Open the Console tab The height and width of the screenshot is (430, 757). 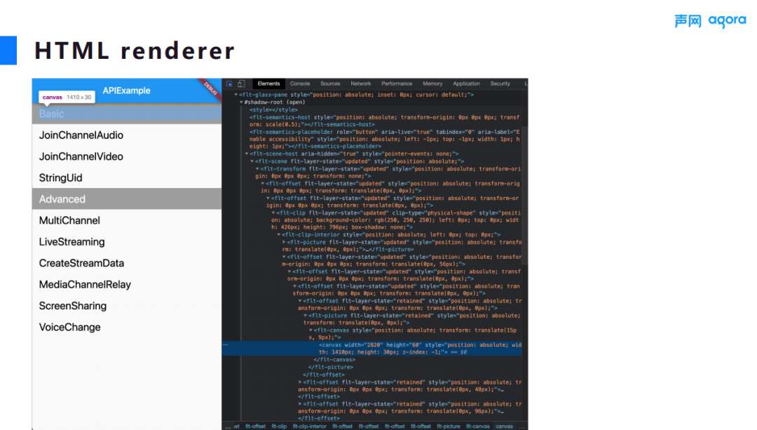300,83
